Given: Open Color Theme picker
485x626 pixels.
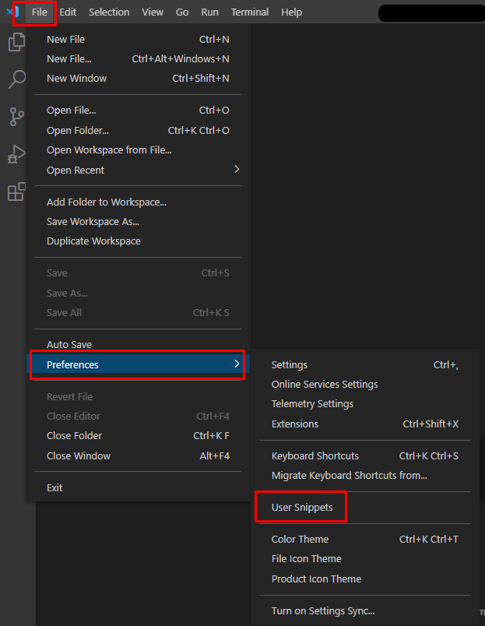Looking at the screenshot, I should click(x=365, y=540).
